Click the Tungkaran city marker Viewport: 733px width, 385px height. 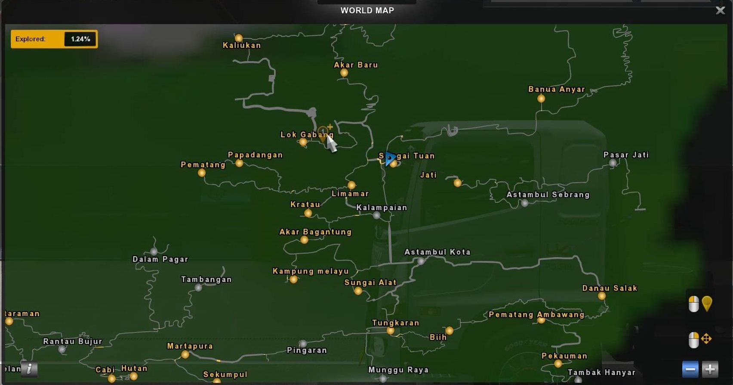coord(391,331)
